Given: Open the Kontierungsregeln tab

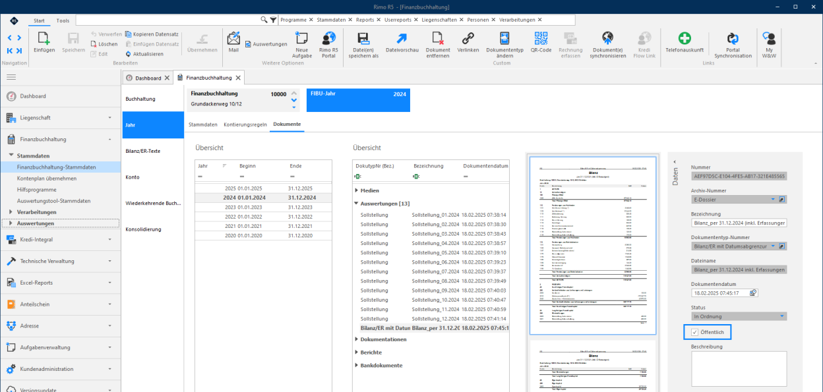Looking at the screenshot, I should pyautogui.click(x=245, y=124).
